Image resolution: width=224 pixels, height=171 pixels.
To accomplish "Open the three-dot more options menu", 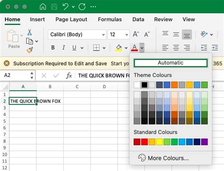I will [93, 7].
